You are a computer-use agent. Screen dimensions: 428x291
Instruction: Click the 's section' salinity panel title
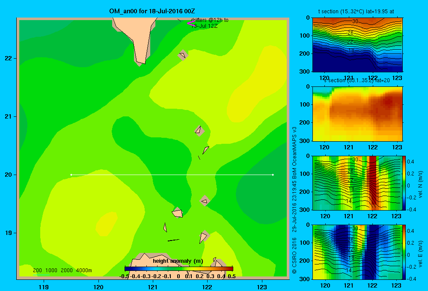[x=357, y=80]
